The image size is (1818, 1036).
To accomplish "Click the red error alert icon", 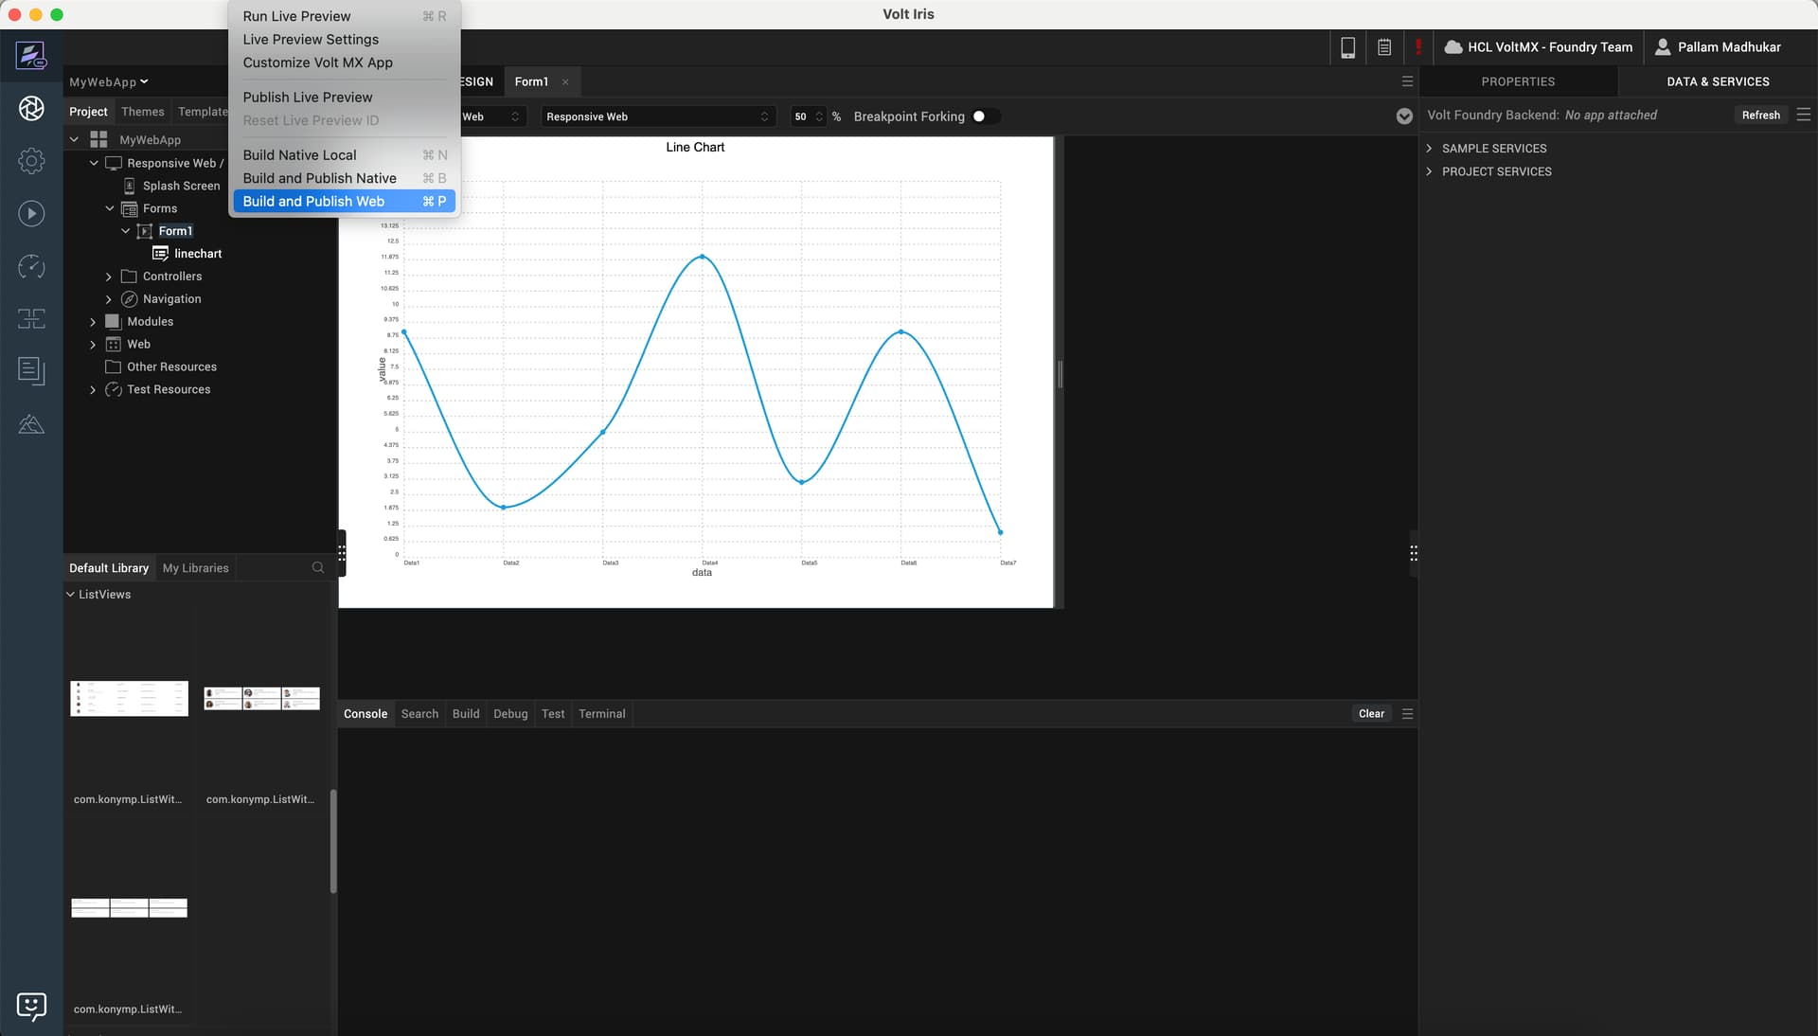I will 1417,47.
